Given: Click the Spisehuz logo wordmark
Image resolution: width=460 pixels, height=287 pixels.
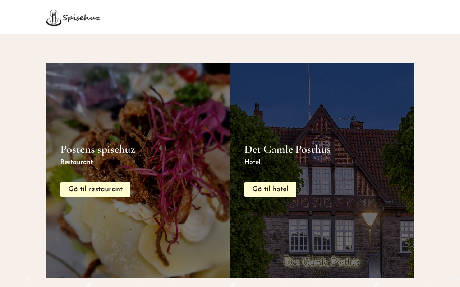Looking at the screenshot, I should coord(81,18).
